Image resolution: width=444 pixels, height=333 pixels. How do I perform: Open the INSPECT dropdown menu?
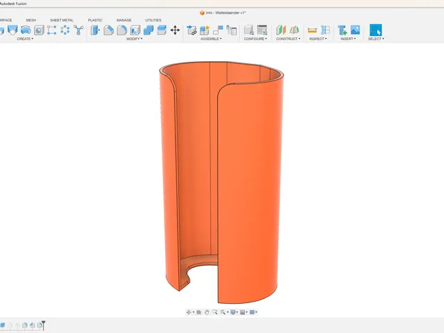click(x=318, y=39)
